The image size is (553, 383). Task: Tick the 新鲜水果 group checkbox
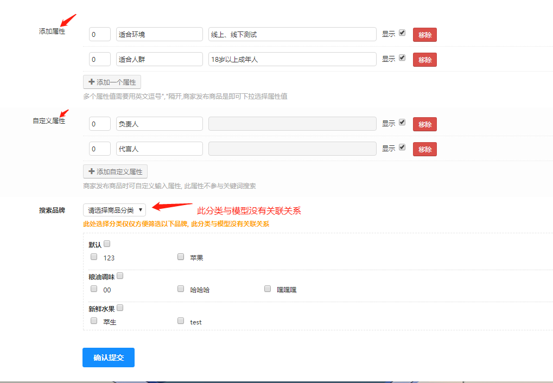120,308
